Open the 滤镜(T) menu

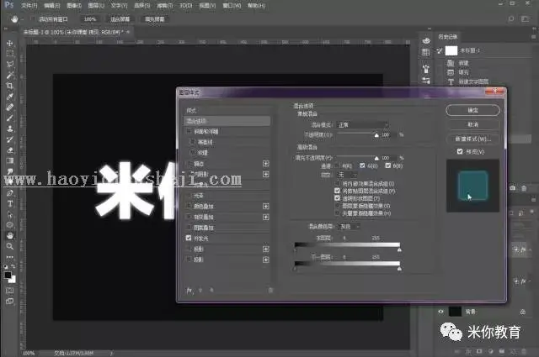(165, 6)
